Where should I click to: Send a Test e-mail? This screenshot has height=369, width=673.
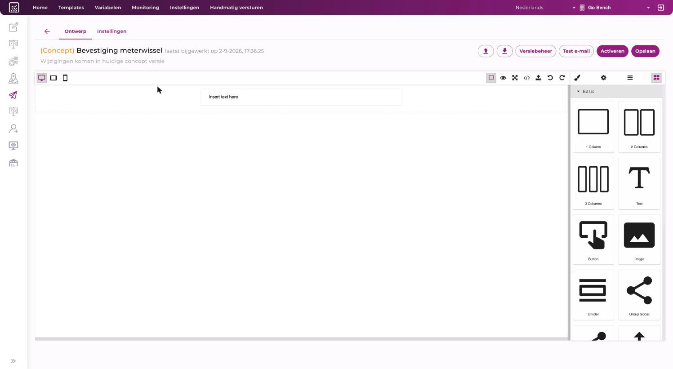(x=576, y=51)
